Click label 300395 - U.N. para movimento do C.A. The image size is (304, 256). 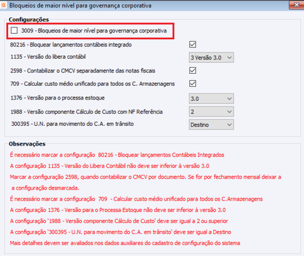coord(72,124)
